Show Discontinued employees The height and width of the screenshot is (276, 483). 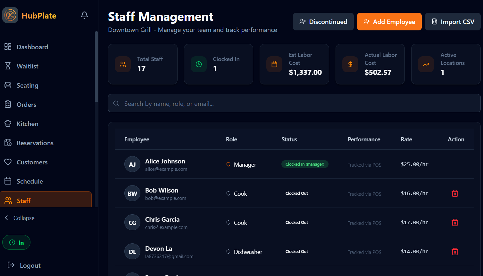(323, 22)
